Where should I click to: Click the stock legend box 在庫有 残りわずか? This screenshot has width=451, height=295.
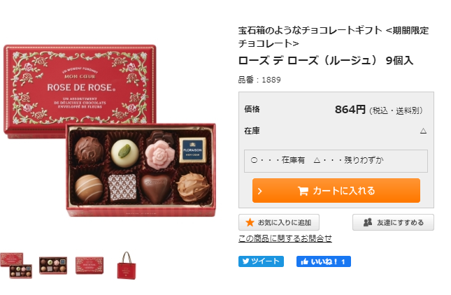(336, 161)
